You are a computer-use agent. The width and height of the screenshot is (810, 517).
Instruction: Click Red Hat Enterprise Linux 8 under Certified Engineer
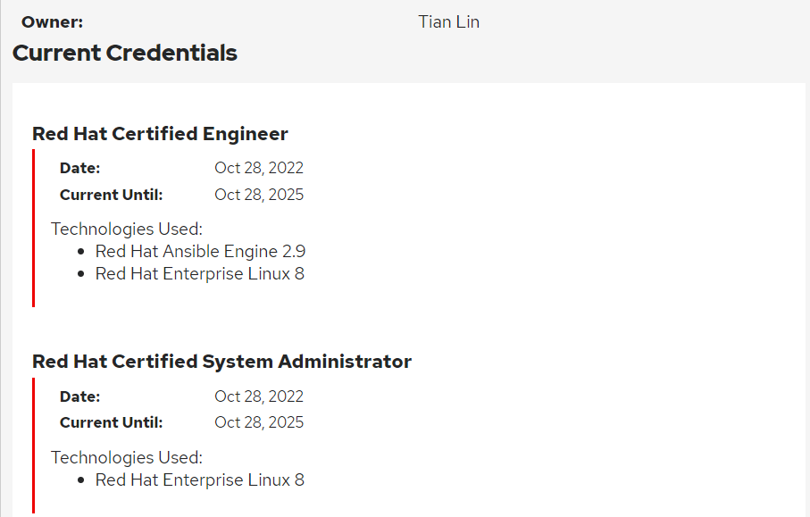[200, 274]
